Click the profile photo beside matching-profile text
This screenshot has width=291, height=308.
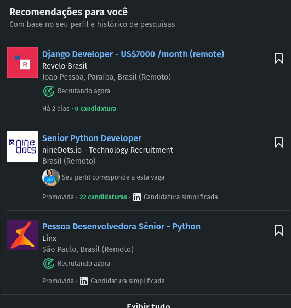coord(51,177)
